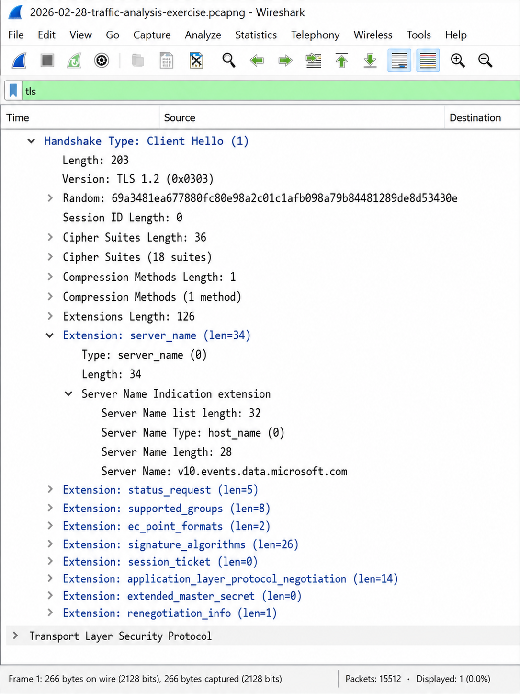Open the Analyze menu
Viewport: 520px width, 694px height.
[203, 35]
